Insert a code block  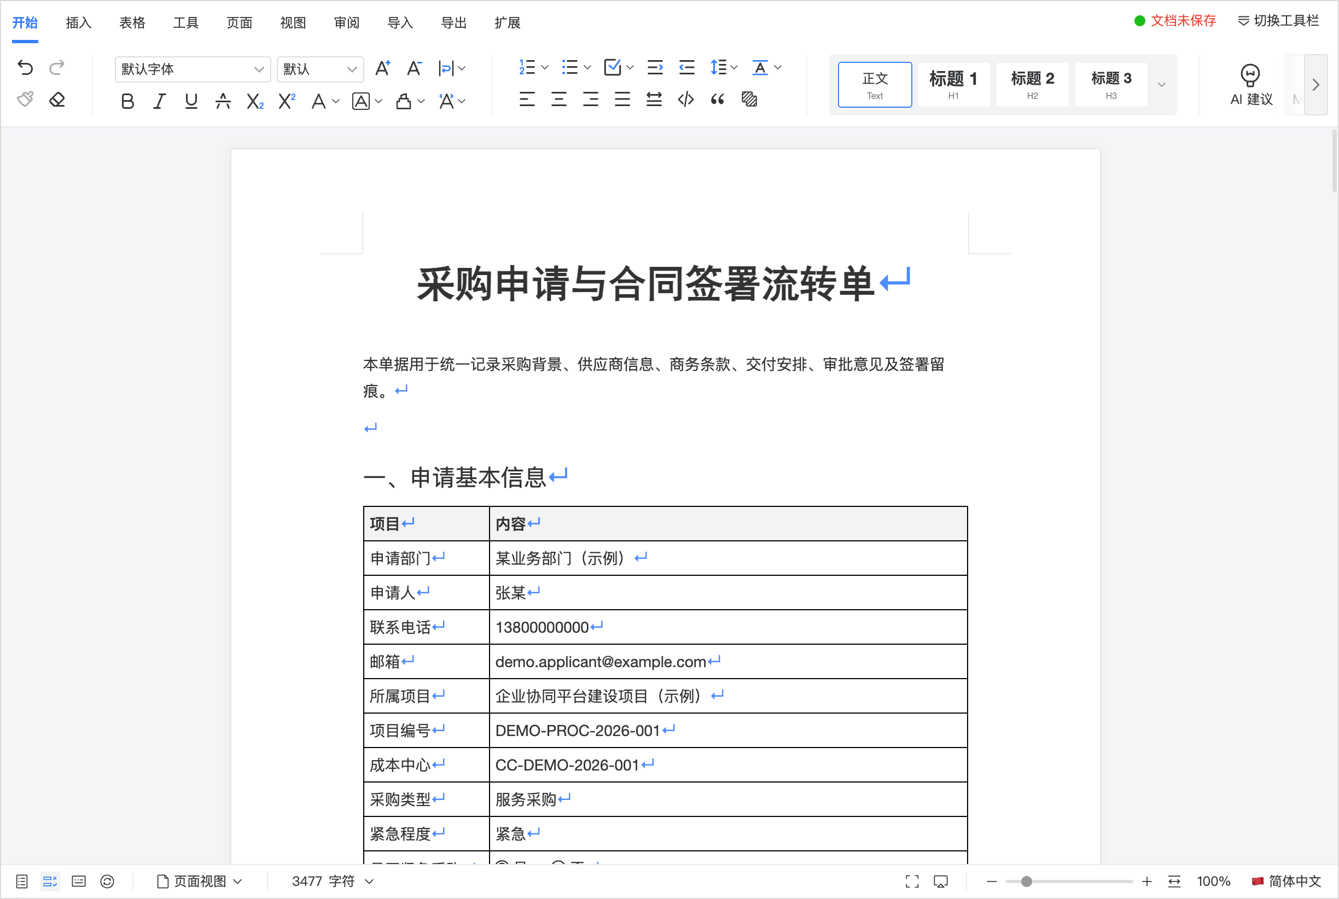(686, 100)
